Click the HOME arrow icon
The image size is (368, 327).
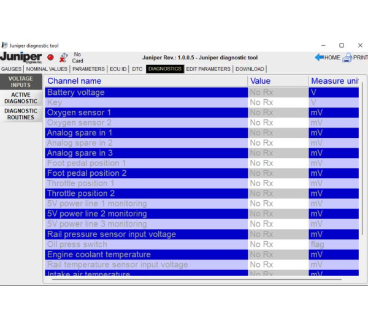pos(319,58)
